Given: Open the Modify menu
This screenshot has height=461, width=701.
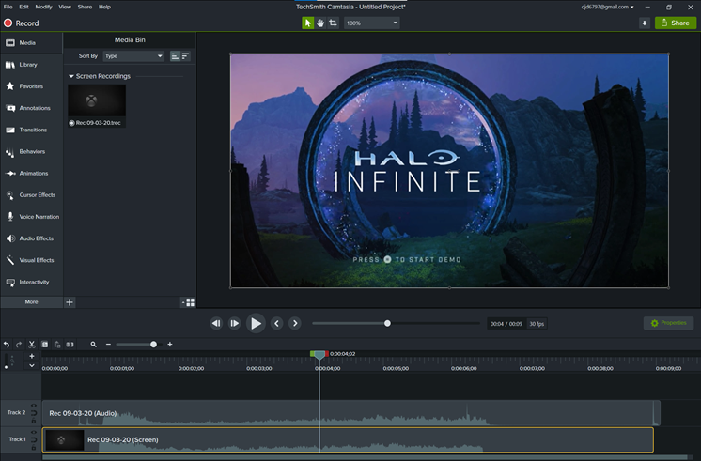Looking at the screenshot, I should (x=44, y=7).
